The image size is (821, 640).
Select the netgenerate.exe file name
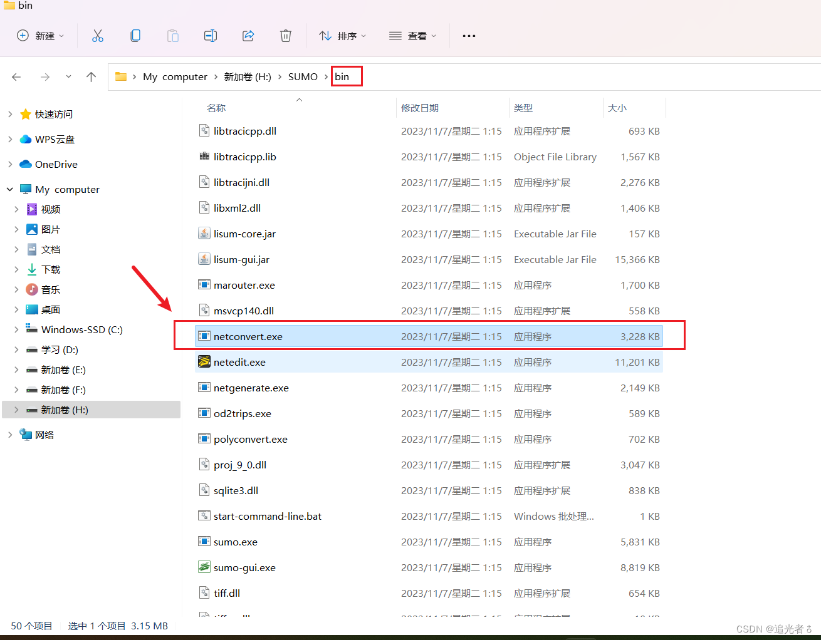[251, 388]
